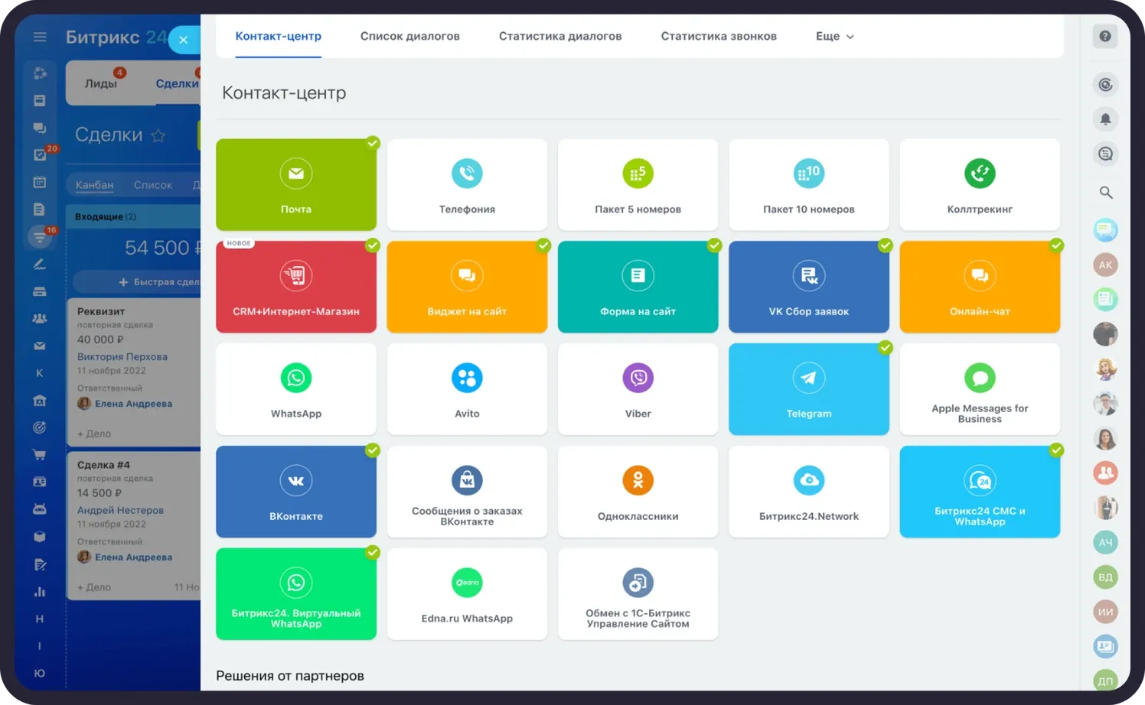Viewport: 1145px width, 705px height.
Task: Connect the Avito channel tile
Action: (467, 389)
